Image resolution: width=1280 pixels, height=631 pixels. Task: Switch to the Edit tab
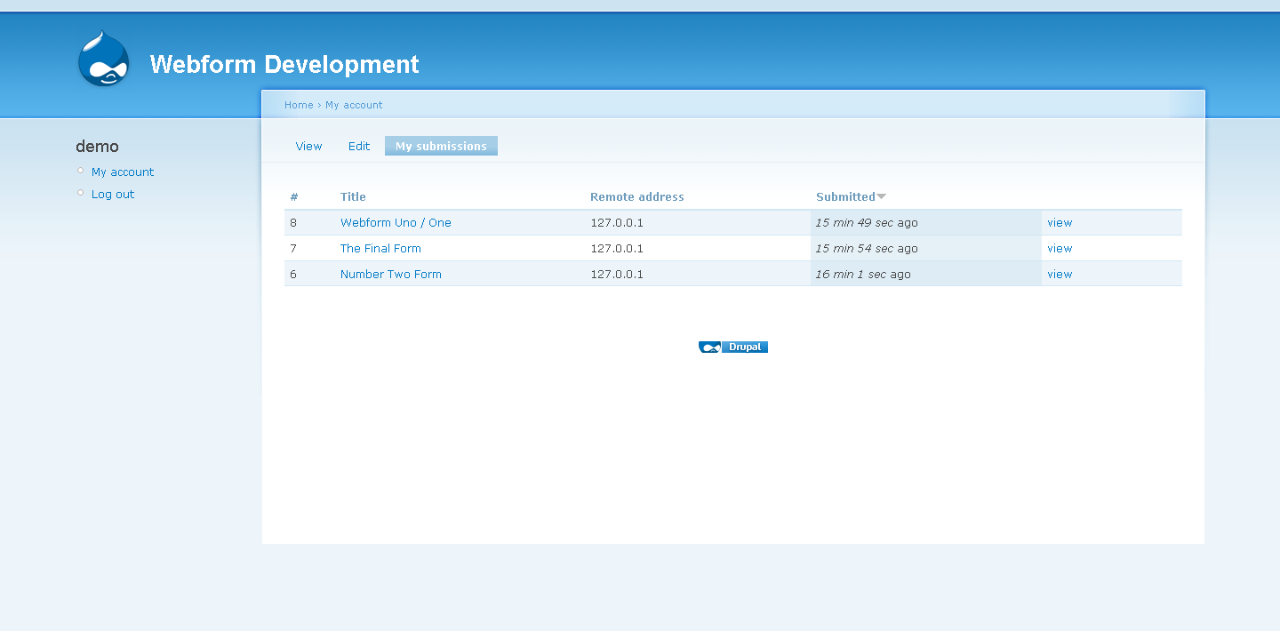(x=358, y=147)
